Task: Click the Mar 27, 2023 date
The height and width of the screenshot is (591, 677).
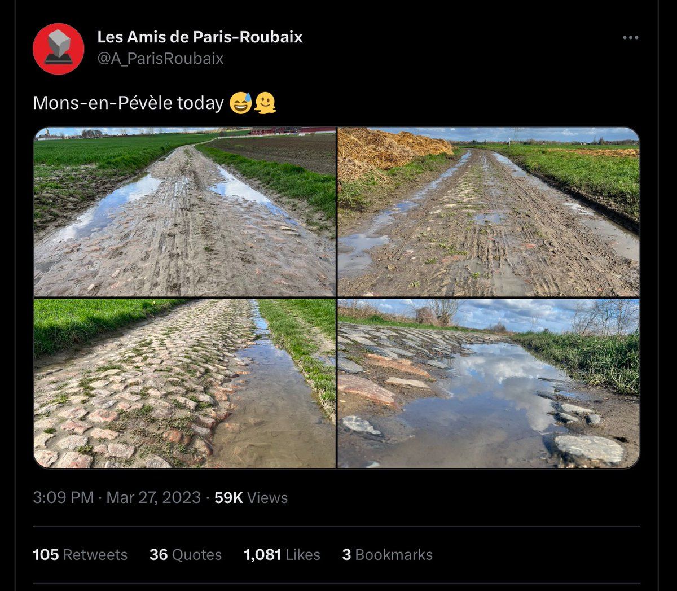Action: click(x=153, y=497)
